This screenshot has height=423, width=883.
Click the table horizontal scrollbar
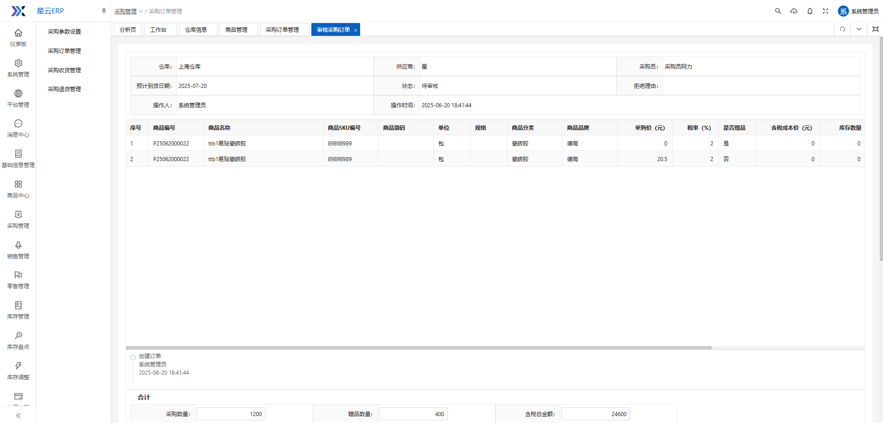point(419,348)
